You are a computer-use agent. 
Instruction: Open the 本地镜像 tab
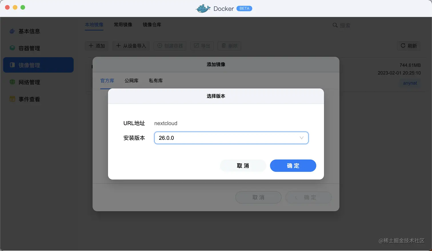click(94, 25)
